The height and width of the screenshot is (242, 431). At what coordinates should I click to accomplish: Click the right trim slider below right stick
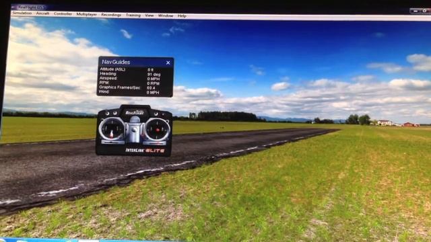pos(155,143)
